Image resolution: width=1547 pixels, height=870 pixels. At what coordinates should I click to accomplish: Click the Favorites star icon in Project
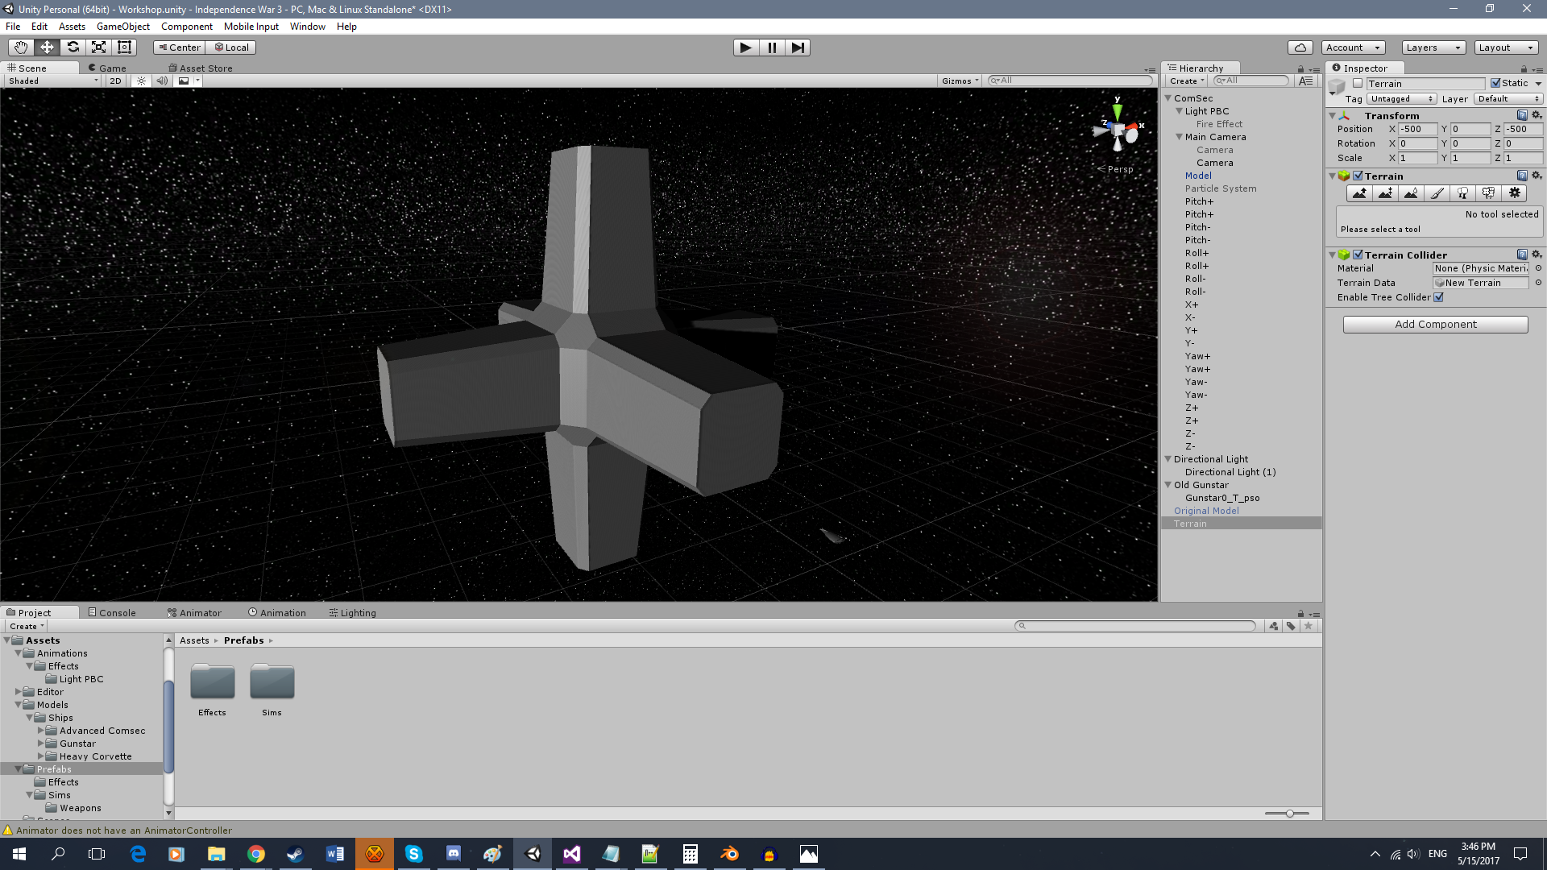(1309, 626)
